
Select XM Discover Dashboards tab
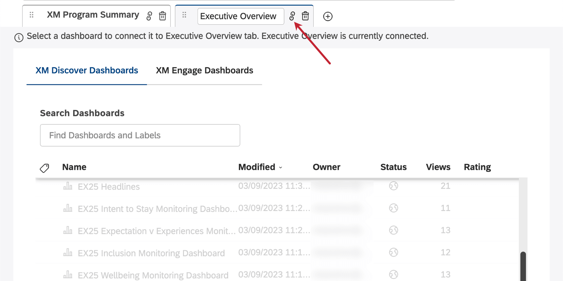point(87,70)
